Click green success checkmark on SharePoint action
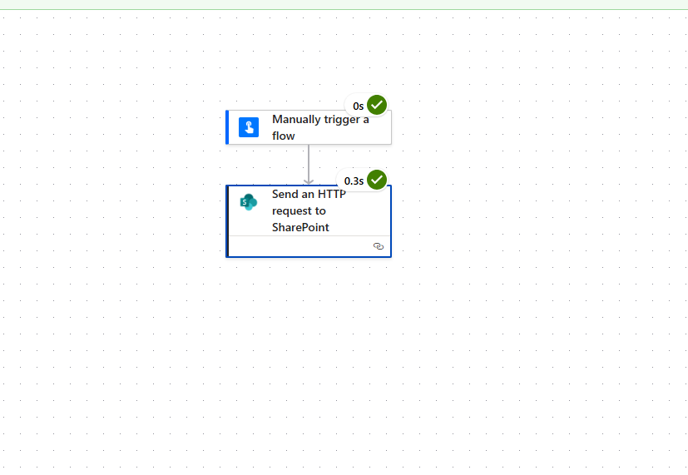 [x=377, y=180]
